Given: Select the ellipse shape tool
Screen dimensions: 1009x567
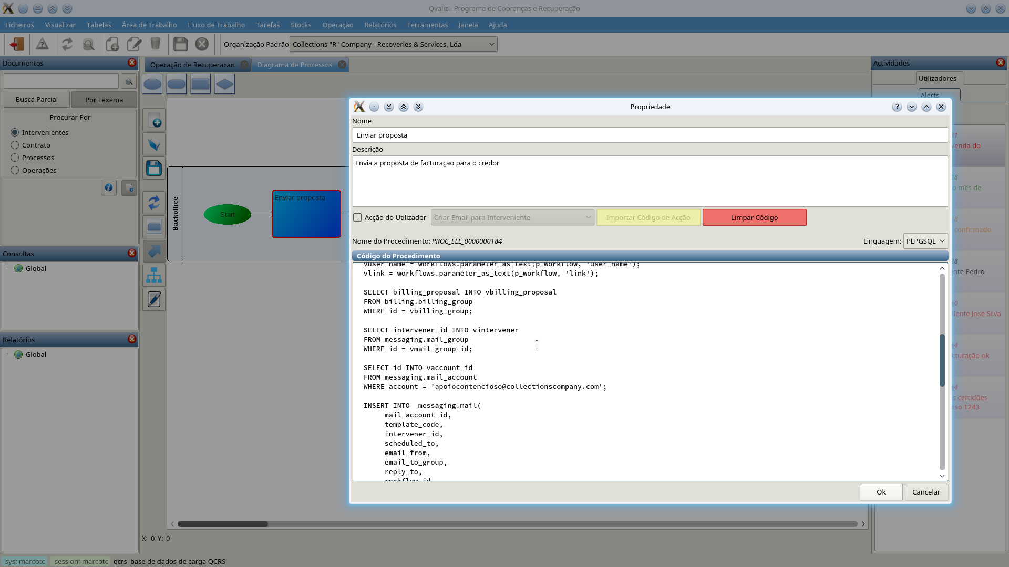Looking at the screenshot, I should click(x=152, y=84).
